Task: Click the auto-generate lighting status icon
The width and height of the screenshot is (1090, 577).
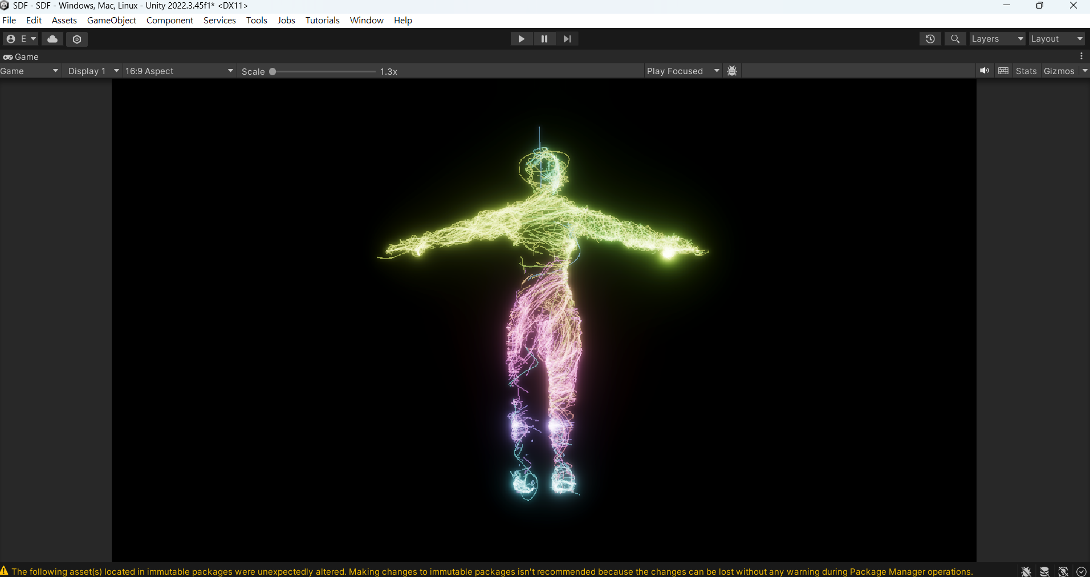Action: coord(1063,571)
